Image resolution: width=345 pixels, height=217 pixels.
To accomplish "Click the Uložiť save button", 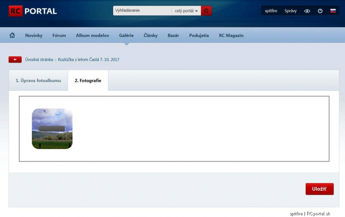I will [319, 189].
